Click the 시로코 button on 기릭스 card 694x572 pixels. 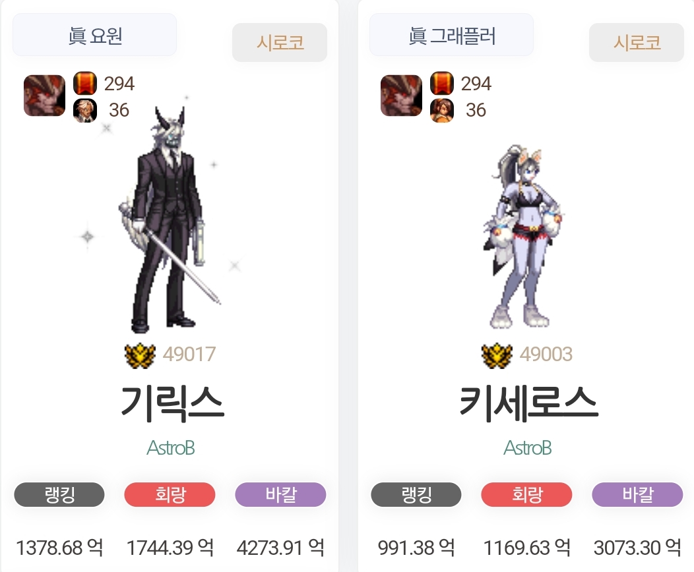(280, 42)
